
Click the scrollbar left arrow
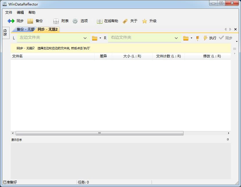13,133
